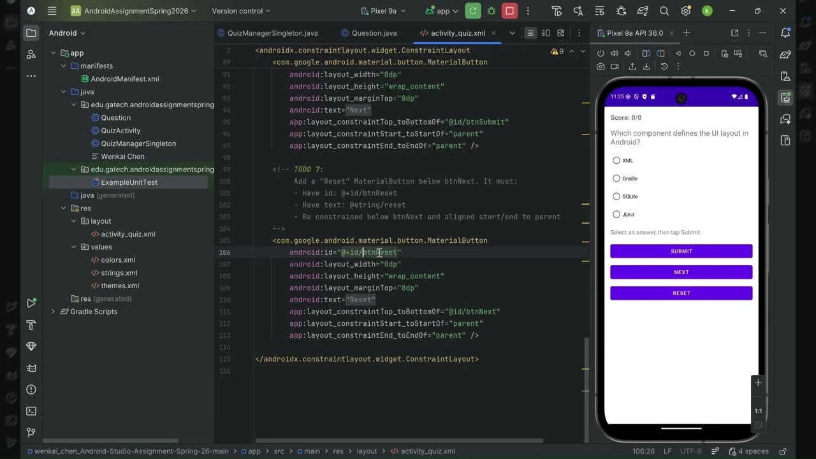Tap the NEXT button in emulator
Screen dimensions: 816x459
coord(681,272)
